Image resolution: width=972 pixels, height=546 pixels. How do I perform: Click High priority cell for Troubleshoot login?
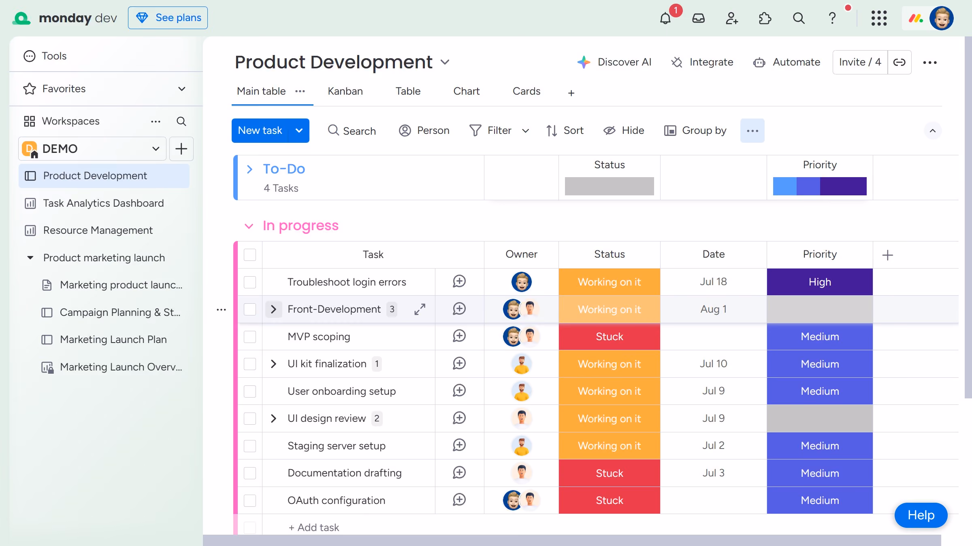[820, 282]
